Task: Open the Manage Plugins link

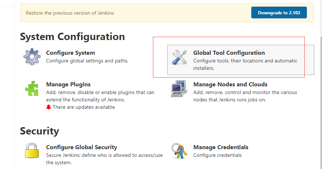Action: (69, 84)
